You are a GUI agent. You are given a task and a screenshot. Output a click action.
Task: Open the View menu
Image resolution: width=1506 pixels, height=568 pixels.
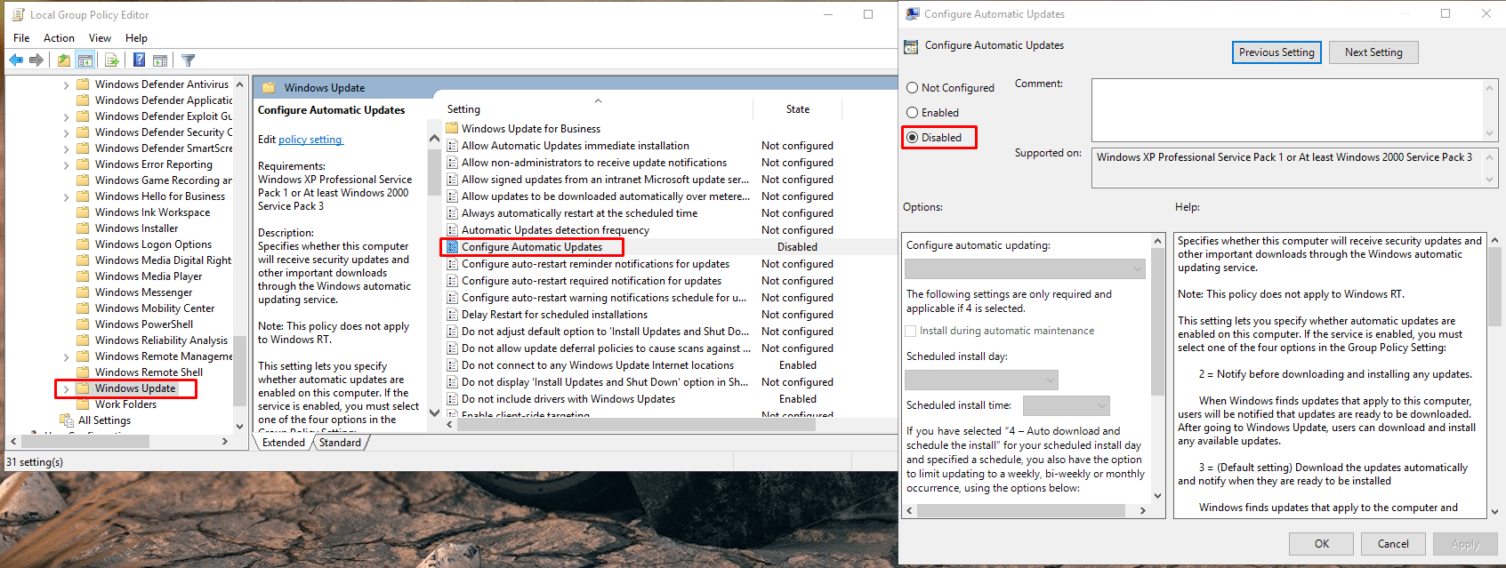coord(100,38)
